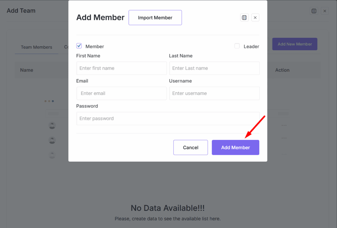Click the second member's avatar icon
Image resolution: width=337 pixels, height=228 pixels.
pos(52,140)
